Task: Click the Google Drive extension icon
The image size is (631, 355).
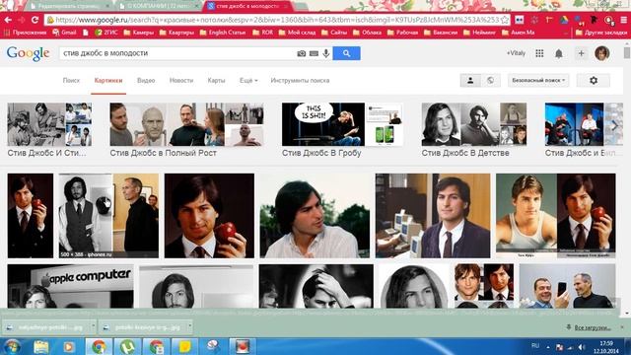Action: point(564,20)
